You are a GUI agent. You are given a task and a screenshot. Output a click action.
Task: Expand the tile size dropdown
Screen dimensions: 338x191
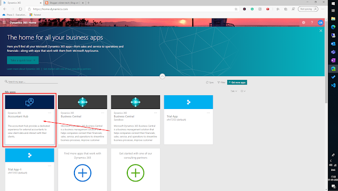(x=234, y=91)
